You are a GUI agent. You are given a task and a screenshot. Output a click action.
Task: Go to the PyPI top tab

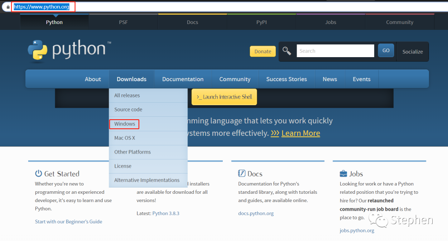[x=262, y=22]
